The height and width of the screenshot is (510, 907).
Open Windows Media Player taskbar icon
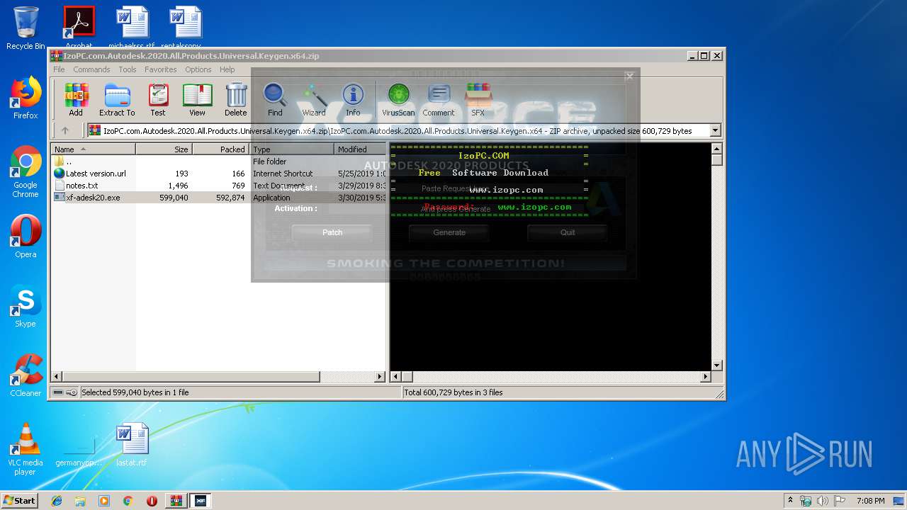(104, 501)
